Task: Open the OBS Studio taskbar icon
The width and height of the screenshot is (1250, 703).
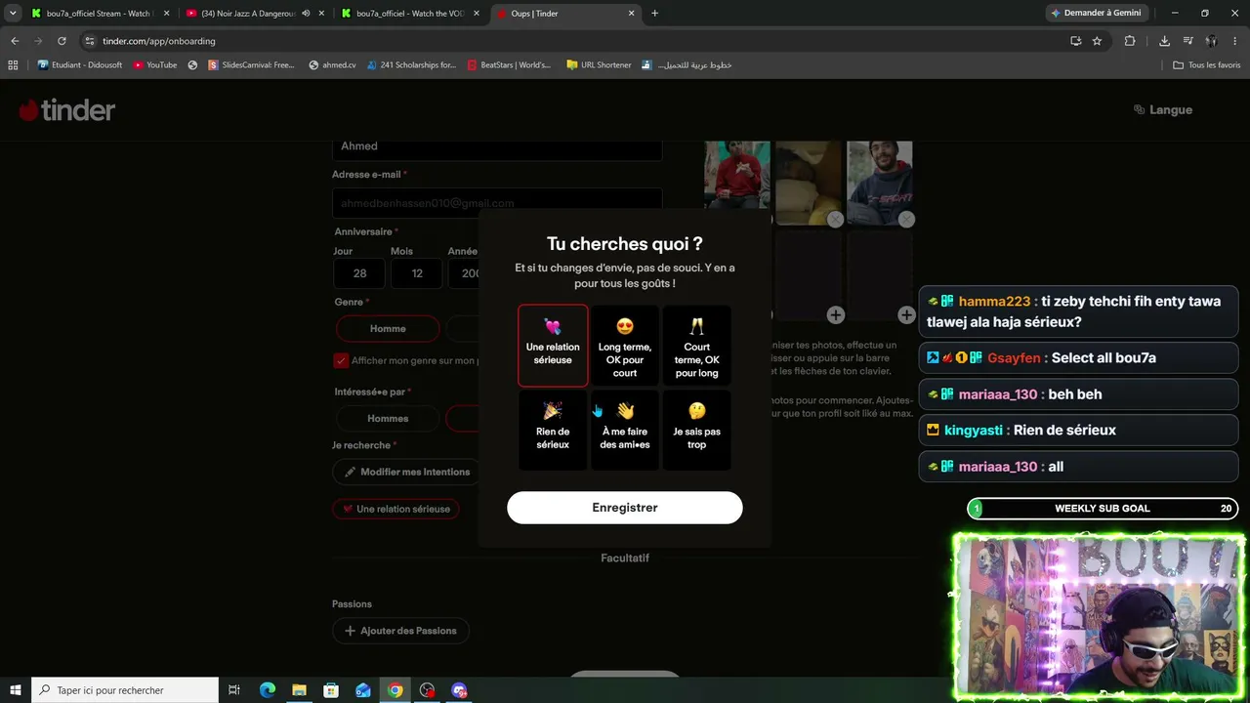Action: pos(427,690)
